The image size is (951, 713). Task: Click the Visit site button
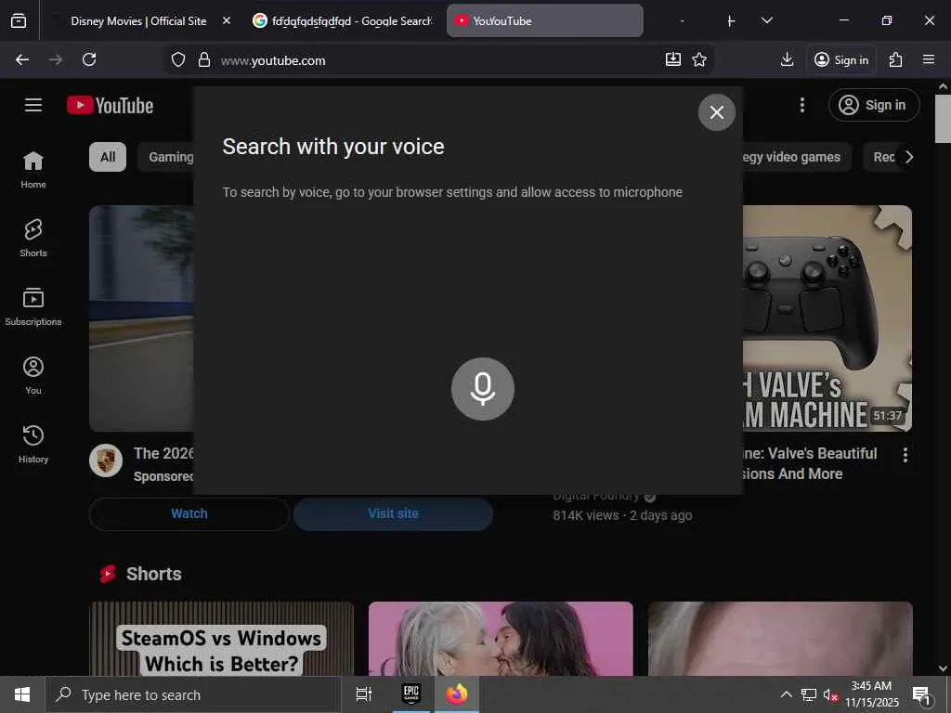393,513
